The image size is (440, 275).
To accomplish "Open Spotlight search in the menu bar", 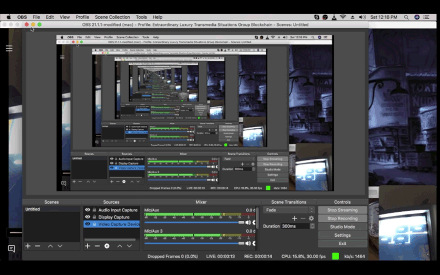I will [x=406, y=17].
